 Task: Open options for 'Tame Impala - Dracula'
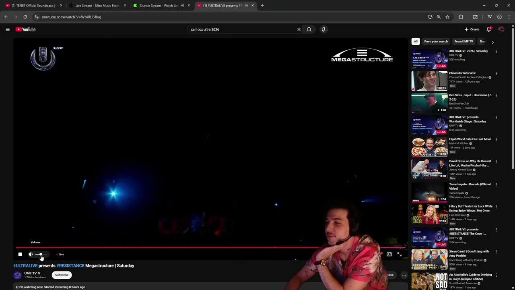click(x=496, y=185)
